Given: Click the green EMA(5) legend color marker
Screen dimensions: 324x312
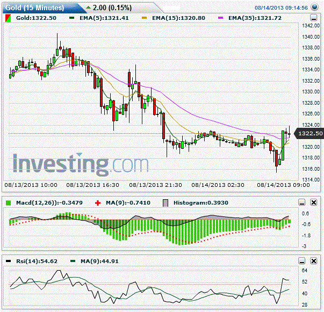Looking at the screenshot, I should 71,18.
